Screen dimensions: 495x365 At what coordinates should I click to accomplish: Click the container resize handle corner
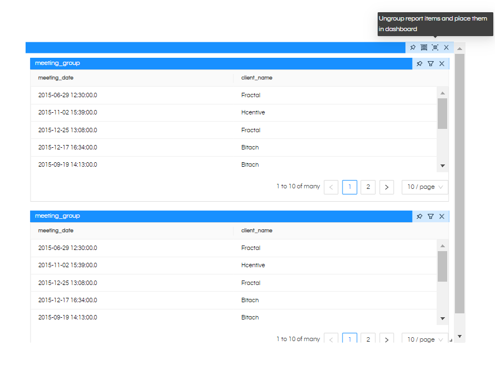tap(451, 340)
